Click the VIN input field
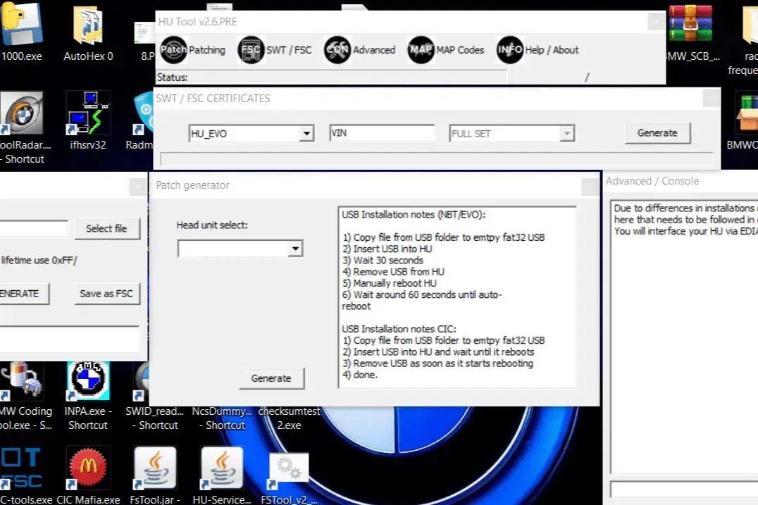758x505 pixels. (381, 133)
